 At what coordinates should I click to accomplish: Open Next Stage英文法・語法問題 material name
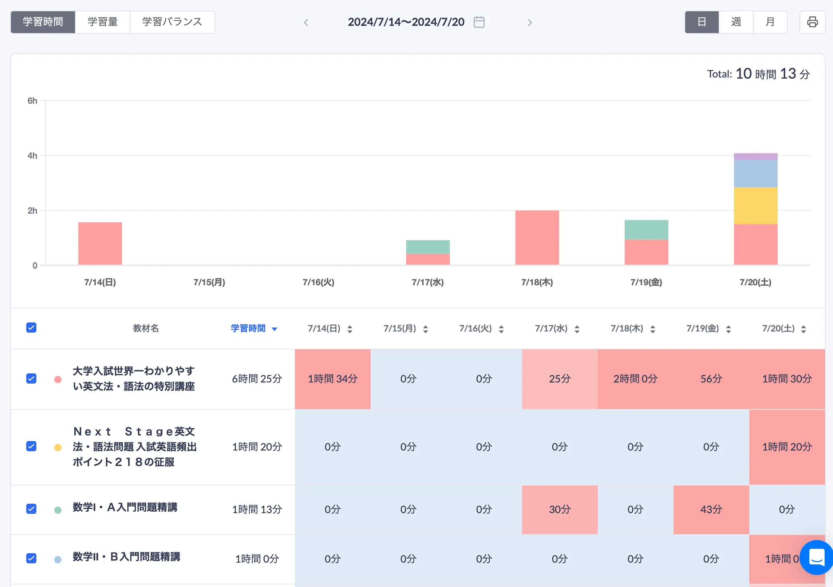(x=135, y=447)
